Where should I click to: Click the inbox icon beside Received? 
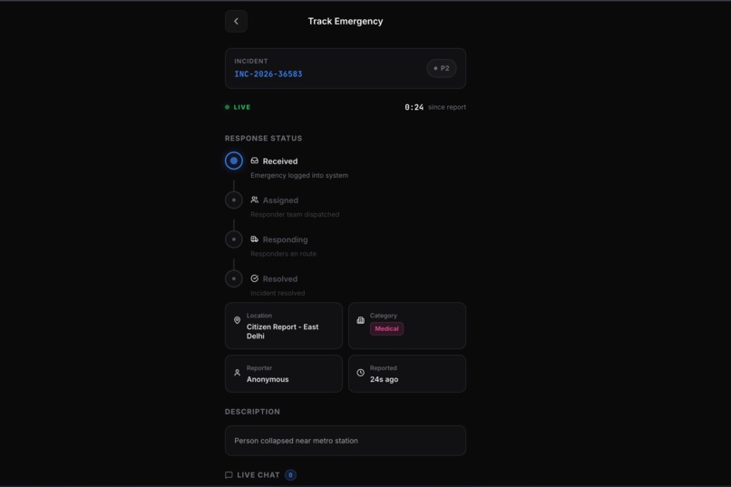click(x=255, y=161)
